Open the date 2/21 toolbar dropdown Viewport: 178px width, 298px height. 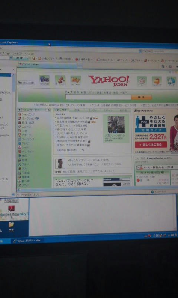pos(72,59)
